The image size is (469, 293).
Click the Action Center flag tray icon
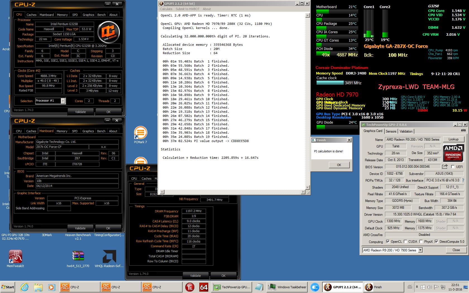coord(436,287)
